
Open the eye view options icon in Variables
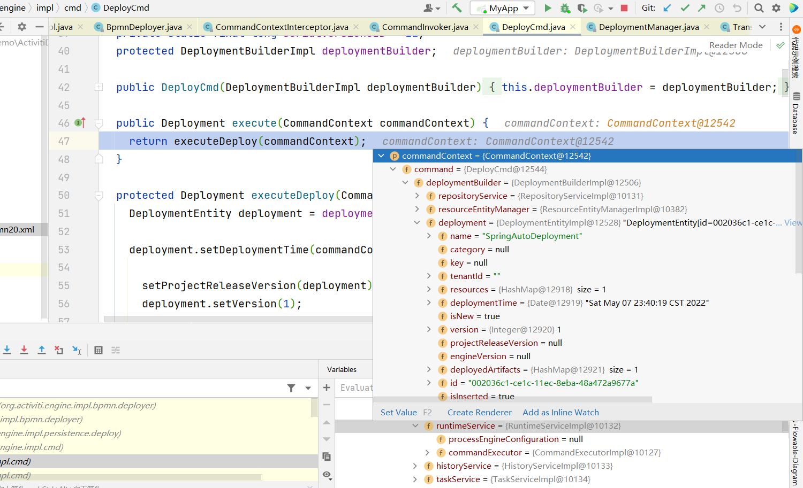[x=327, y=475]
